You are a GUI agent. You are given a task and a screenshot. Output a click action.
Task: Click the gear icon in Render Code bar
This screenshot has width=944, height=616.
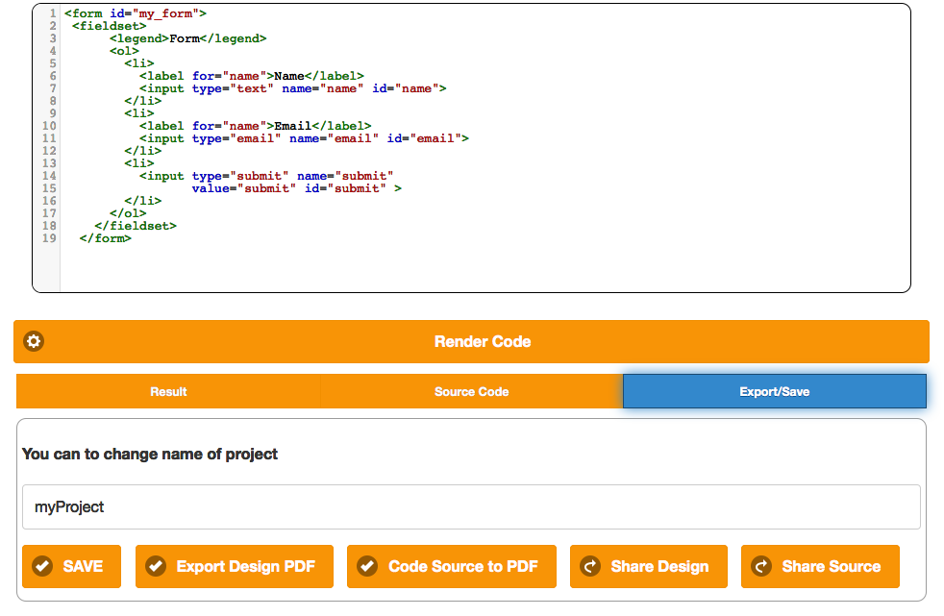tap(34, 341)
